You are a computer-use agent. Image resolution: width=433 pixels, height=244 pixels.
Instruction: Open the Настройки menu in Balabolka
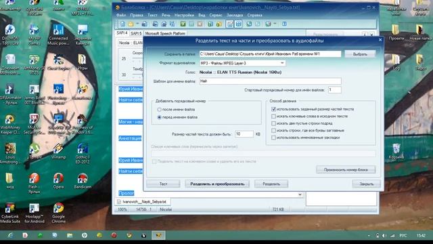click(x=184, y=15)
